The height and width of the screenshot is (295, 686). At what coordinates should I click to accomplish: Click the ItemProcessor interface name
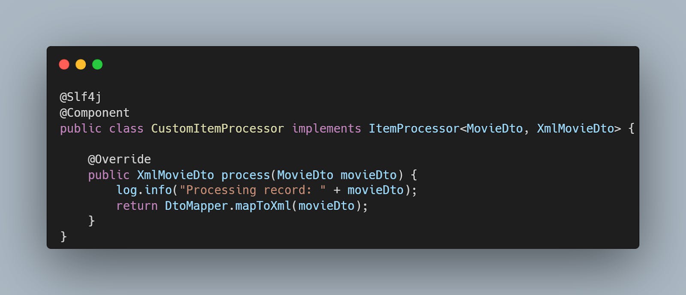point(414,128)
